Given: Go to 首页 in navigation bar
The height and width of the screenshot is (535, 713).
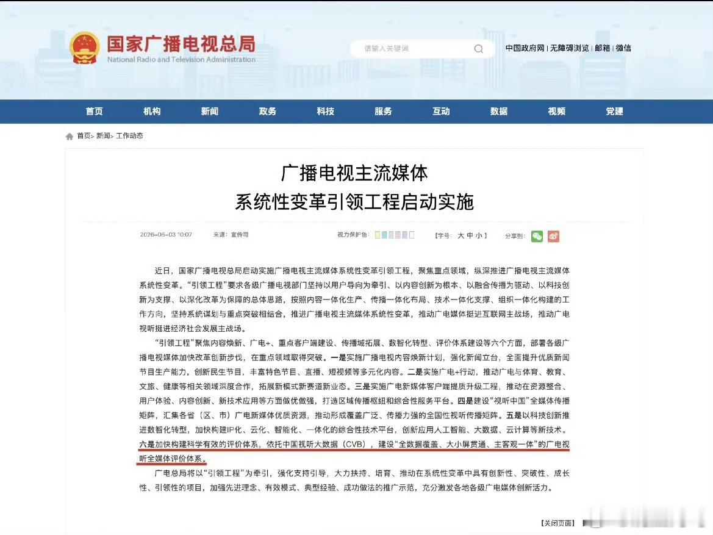Looking at the screenshot, I should point(94,112).
